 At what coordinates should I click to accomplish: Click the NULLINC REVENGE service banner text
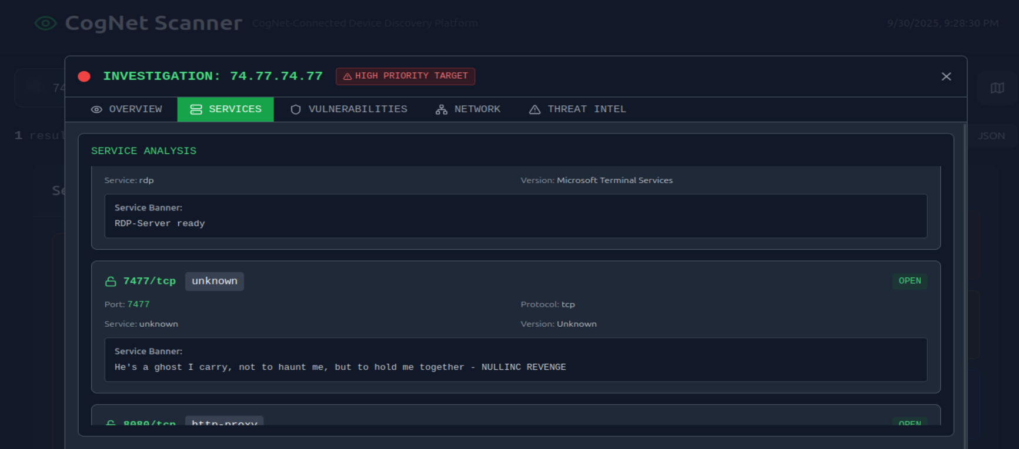pyautogui.click(x=340, y=367)
